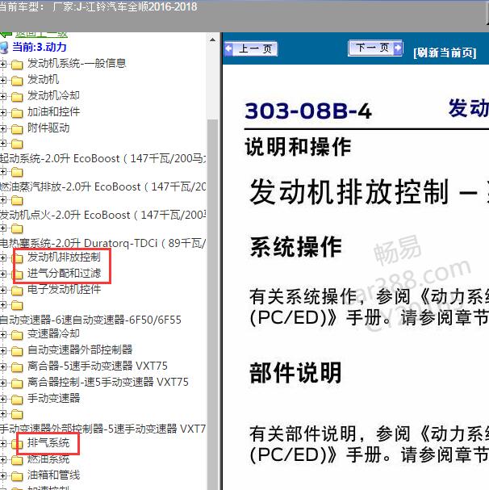Select 发动机点火-2.0升 EcoBoost entry
The image size is (489, 490).
point(103,215)
